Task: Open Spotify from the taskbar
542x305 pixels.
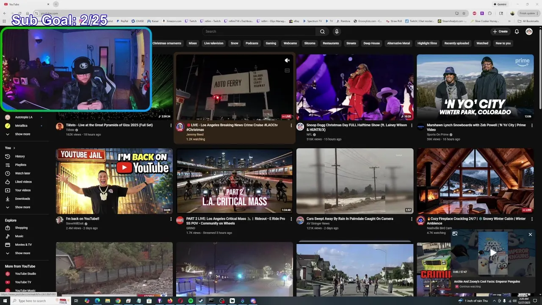Action: click(x=191, y=301)
